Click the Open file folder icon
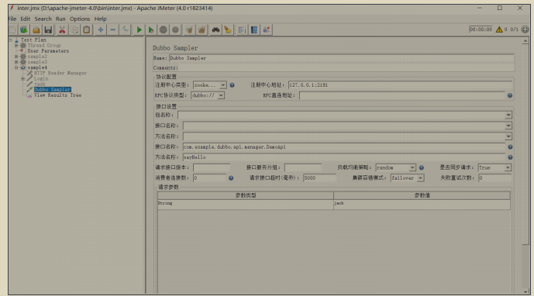 click(x=36, y=30)
